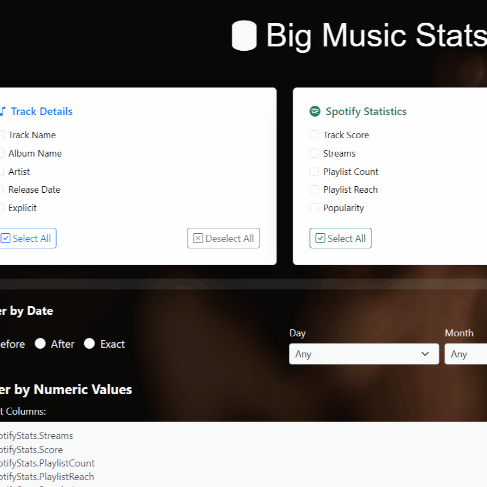Click the database icon beside Big Music Stats
The height and width of the screenshot is (487, 487).
(244, 36)
